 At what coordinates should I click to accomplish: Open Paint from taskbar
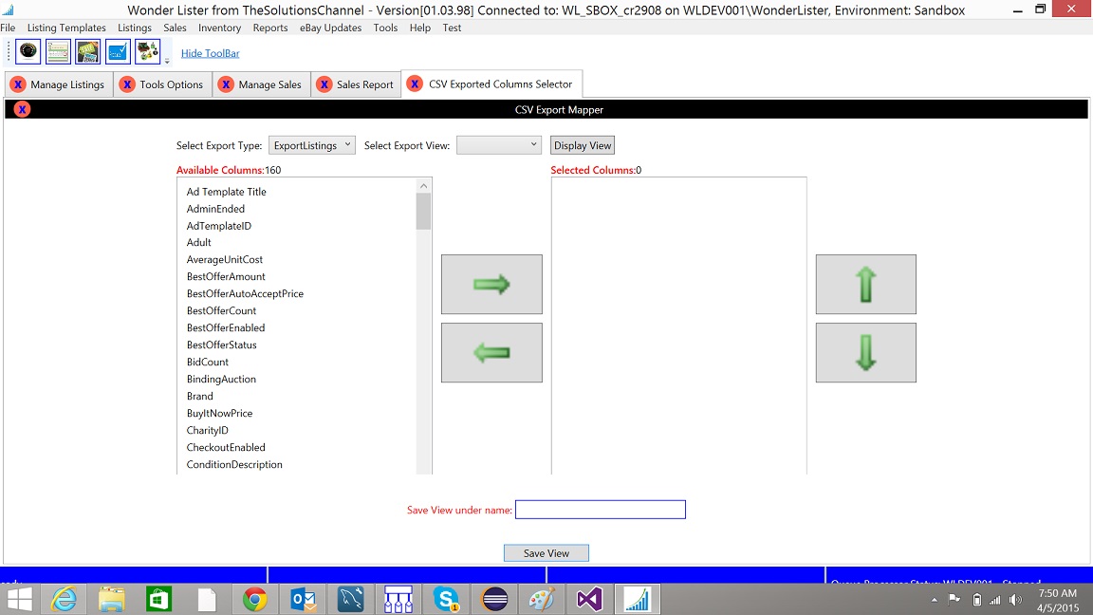[x=542, y=599]
